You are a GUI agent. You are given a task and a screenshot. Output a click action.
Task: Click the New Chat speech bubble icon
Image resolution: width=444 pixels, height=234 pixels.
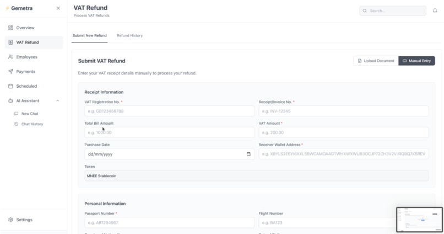click(x=16, y=114)
